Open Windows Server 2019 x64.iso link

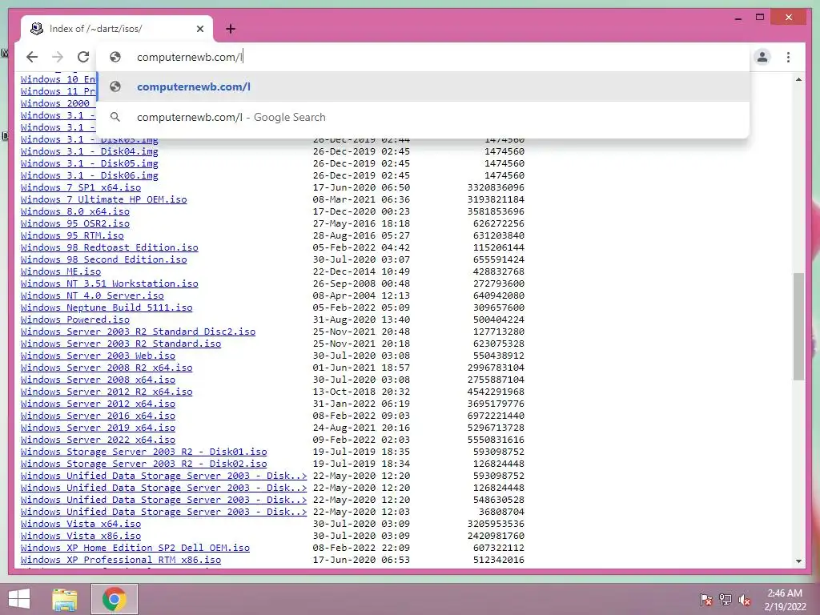pyautogui.click(x=98, y=428)
